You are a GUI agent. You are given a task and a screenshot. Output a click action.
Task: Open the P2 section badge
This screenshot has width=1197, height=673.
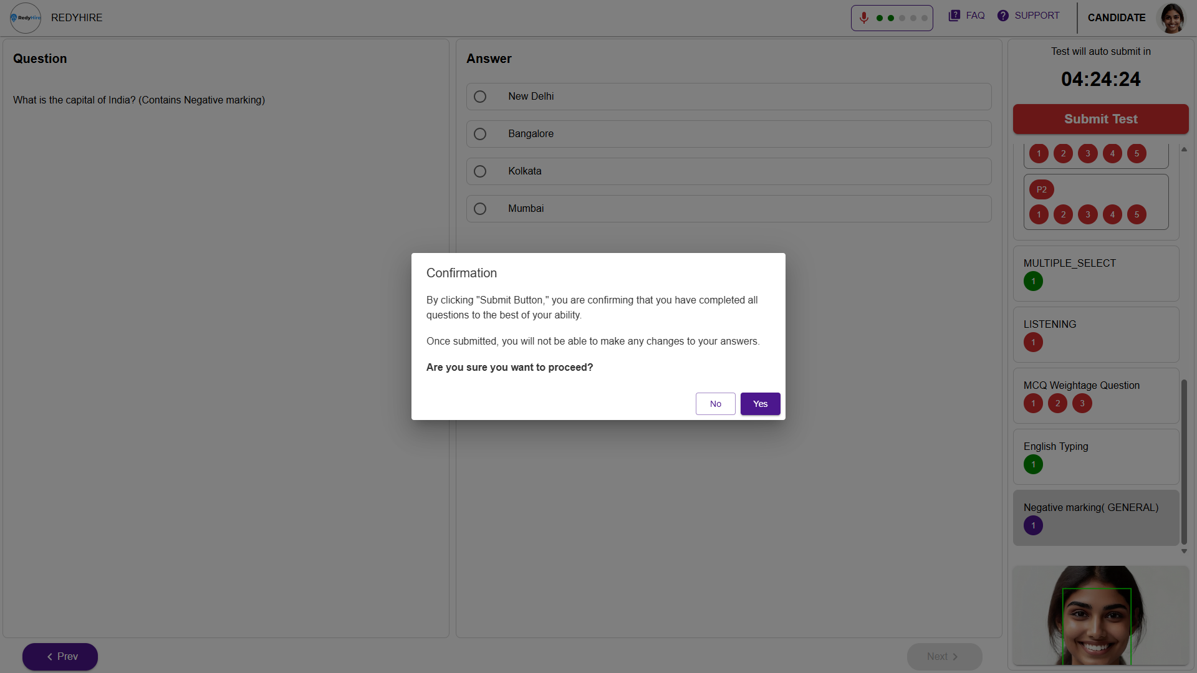point(1042,189)
